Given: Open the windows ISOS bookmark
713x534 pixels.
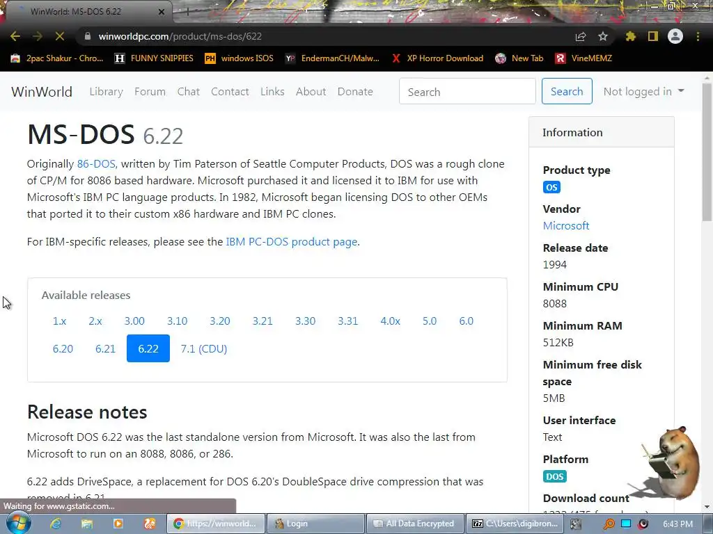Looking at the screenshot, I should pyautogui.click(x=240, y=58).
